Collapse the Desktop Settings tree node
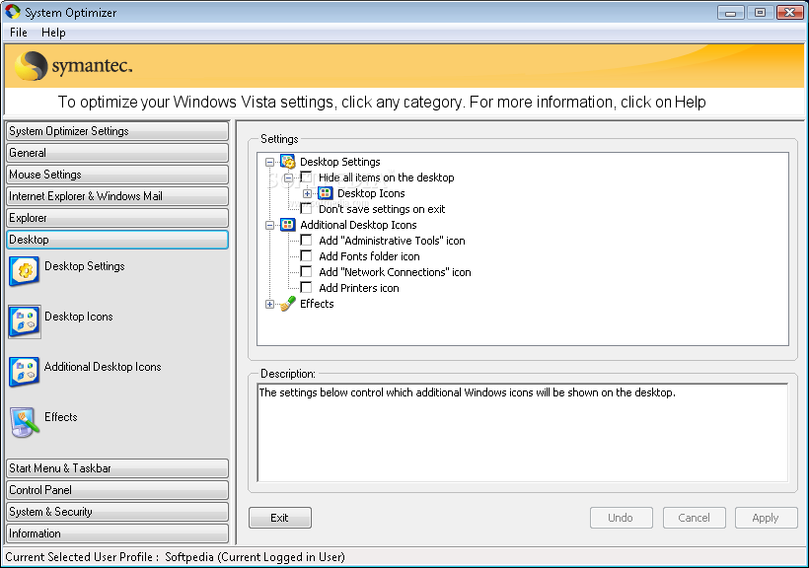This screenshot has height=568, width=809. pyautogui.click(x=269, y=162)
